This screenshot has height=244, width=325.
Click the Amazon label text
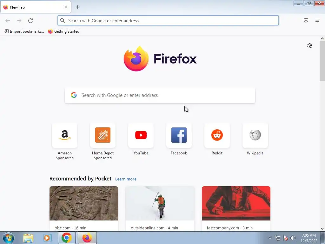click(x=65, y=153)
